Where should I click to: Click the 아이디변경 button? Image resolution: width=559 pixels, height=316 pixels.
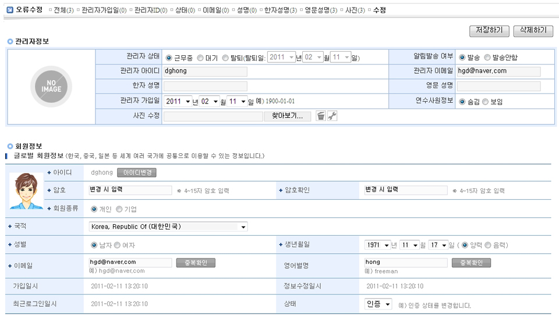tap(136, 173)
